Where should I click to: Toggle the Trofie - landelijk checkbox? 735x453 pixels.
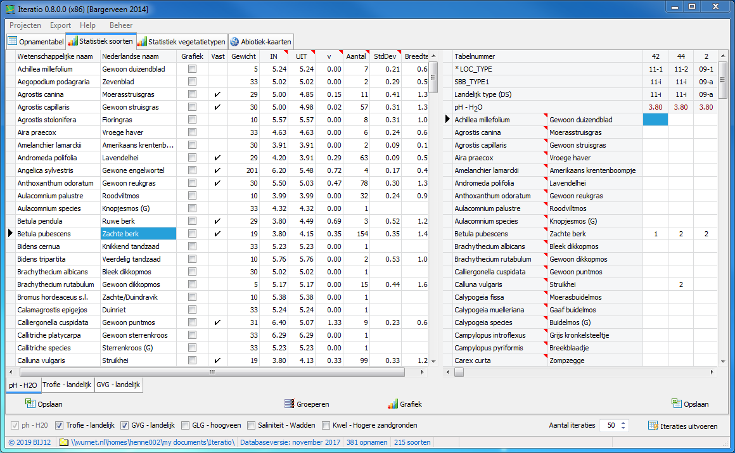tap(60, 425)
